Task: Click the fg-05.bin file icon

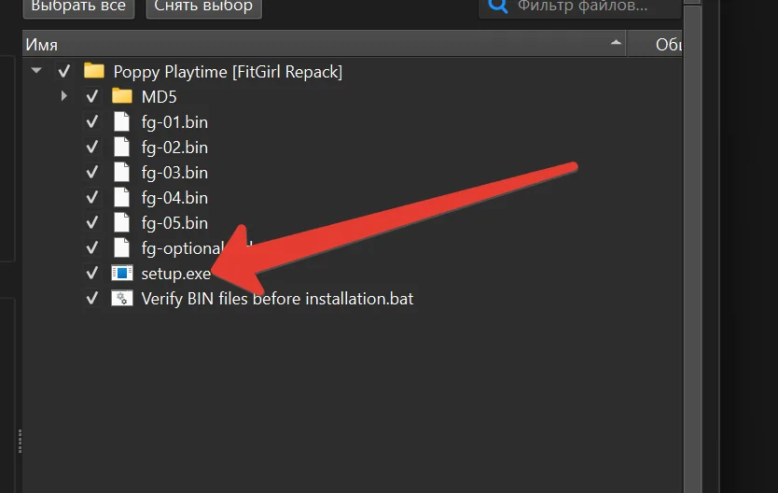Action: point(121,223)
